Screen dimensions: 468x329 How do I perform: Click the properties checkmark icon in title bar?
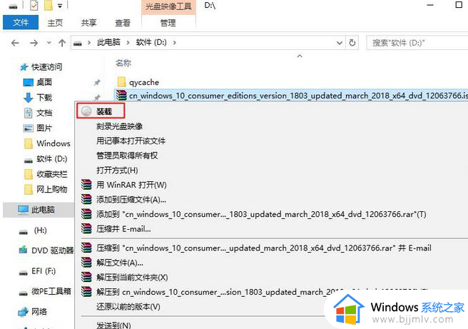pos(34,5)
